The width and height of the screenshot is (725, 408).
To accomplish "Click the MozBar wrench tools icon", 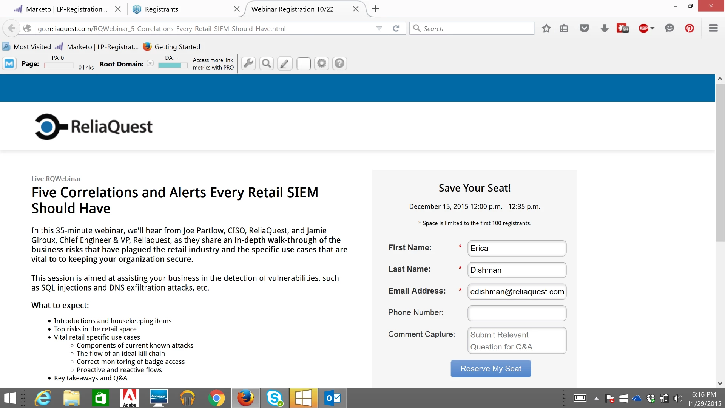I will pos(248,63).
